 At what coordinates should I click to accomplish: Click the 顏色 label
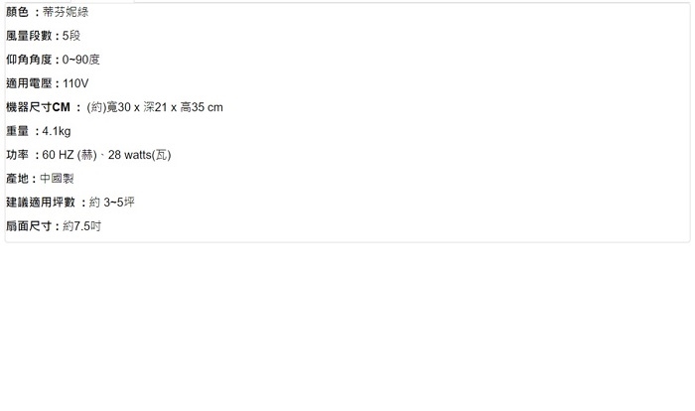pyautogui.click(x=18, y=12)
